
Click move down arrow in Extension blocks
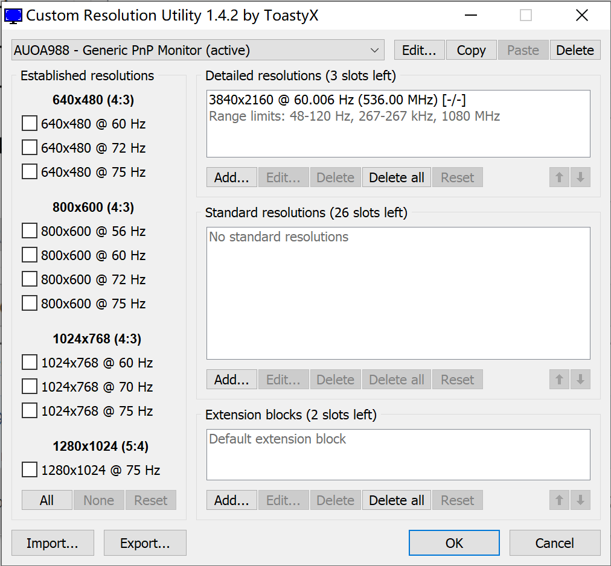click(x=580, y=500)
